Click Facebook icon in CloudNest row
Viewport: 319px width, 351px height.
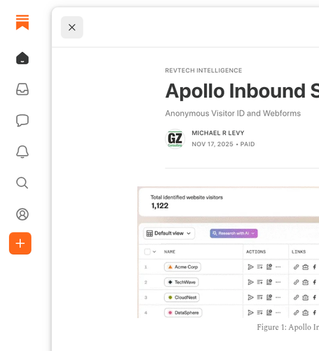[x=315, y=298]
